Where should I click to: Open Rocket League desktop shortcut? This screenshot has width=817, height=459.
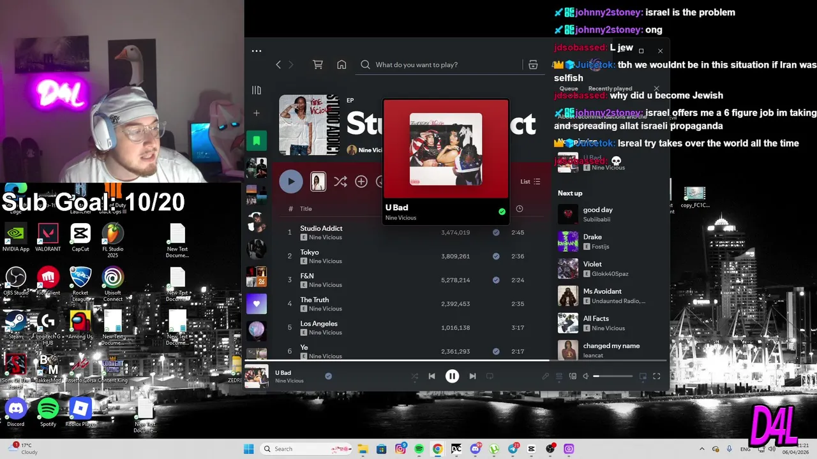(x=80, y=285)
